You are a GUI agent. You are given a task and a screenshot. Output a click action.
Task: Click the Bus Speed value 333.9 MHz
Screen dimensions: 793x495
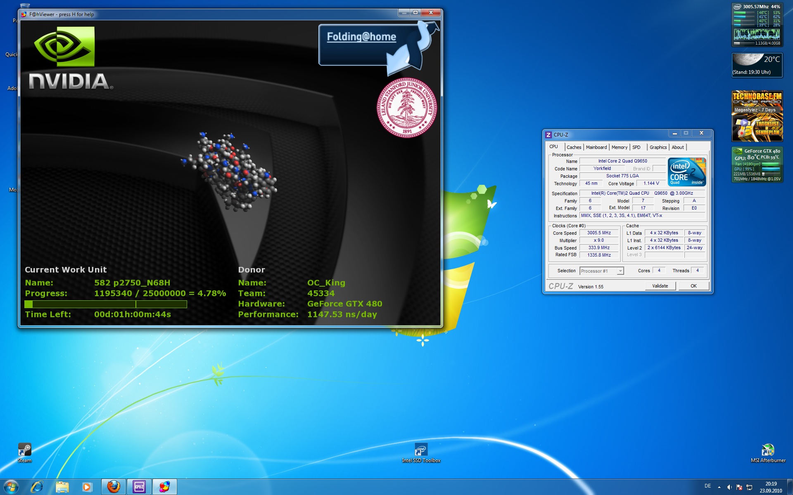pyautogui.click(x=599, y=248)
